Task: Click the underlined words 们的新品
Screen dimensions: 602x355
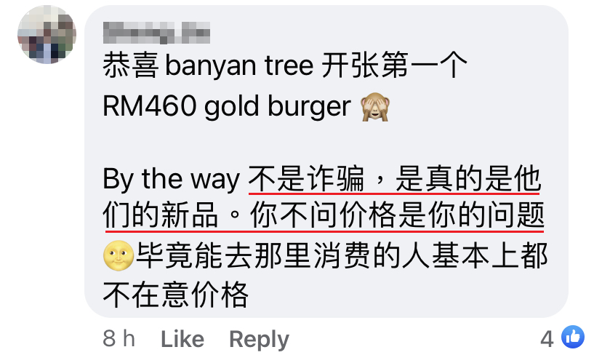Action: (x=161, y=215)
